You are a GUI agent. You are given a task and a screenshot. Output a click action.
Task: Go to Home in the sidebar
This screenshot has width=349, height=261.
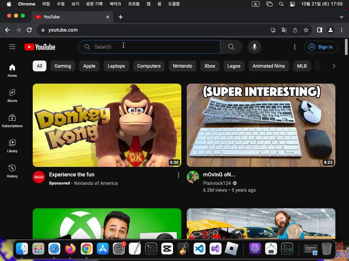coord(12,71)
